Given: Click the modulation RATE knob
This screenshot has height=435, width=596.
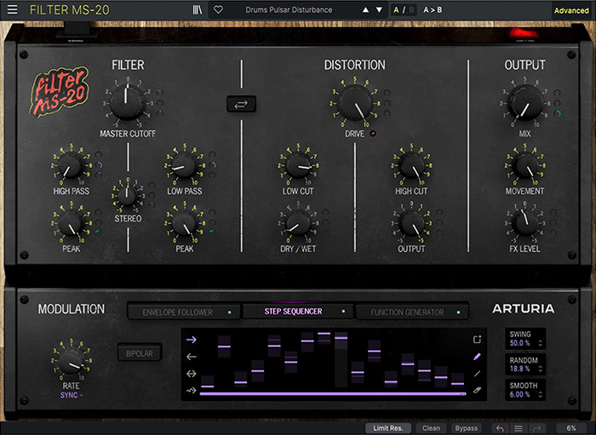Looking at the screenshot, I should pos(72,361).
